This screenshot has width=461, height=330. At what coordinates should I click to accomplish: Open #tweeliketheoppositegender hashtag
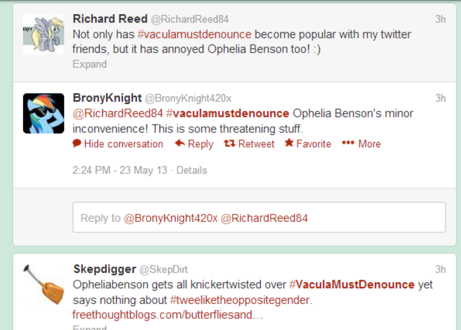tap(240, 300)
